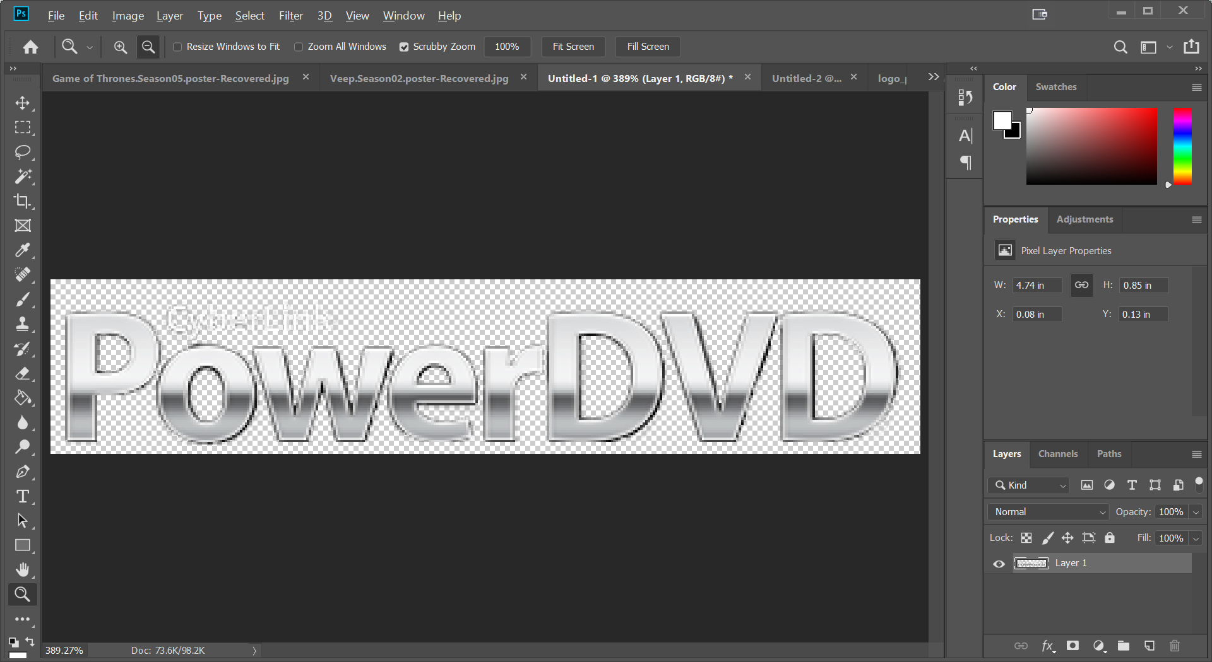This screenshot has height=662, width=1212.
Task: Select the Clone Stamp tool
Action: point(23,324)
